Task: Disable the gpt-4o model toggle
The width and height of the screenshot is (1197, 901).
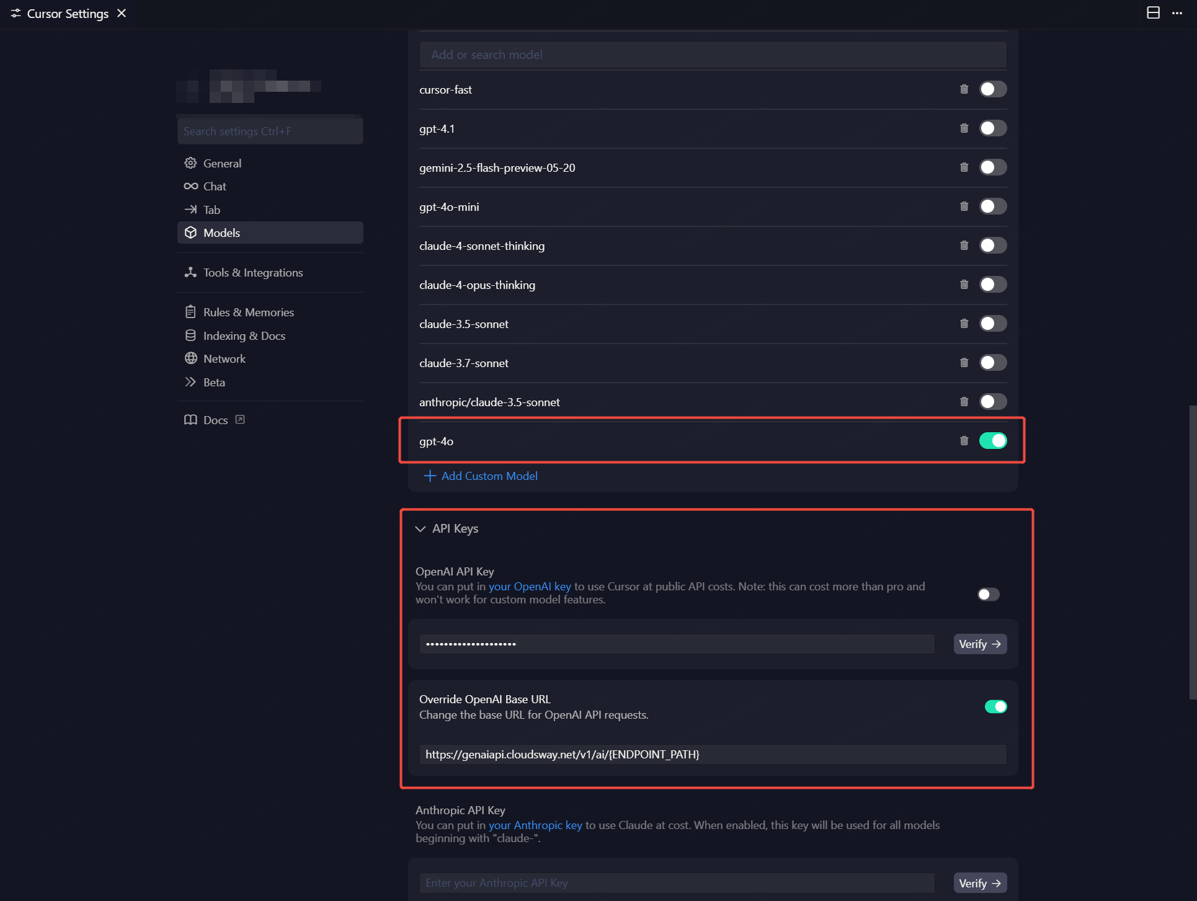Action: (x=992, y=441)
